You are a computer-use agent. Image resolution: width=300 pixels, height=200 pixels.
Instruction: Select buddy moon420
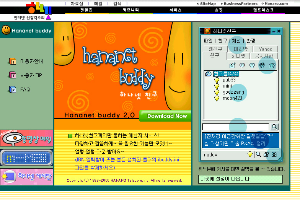pos(232,98)
